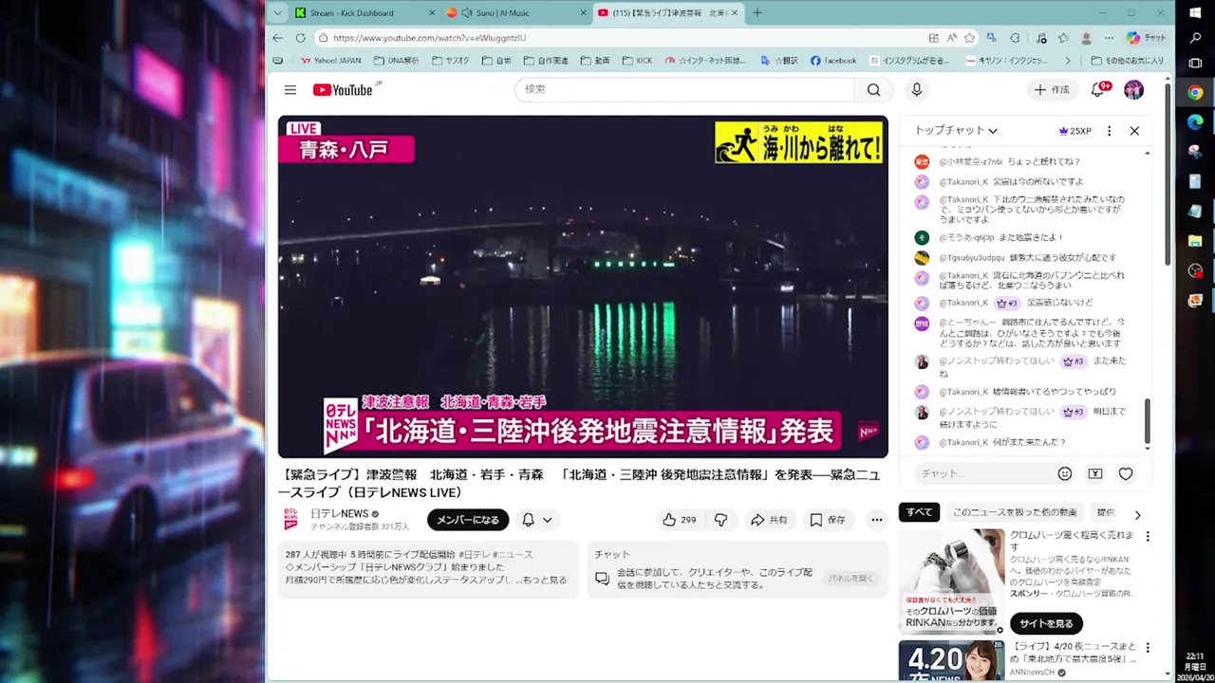Reload the browser page
1215x683 pixels.
[x=300, y=38]
